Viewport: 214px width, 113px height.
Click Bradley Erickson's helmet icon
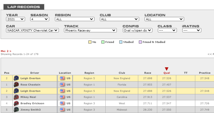point(16,103)
